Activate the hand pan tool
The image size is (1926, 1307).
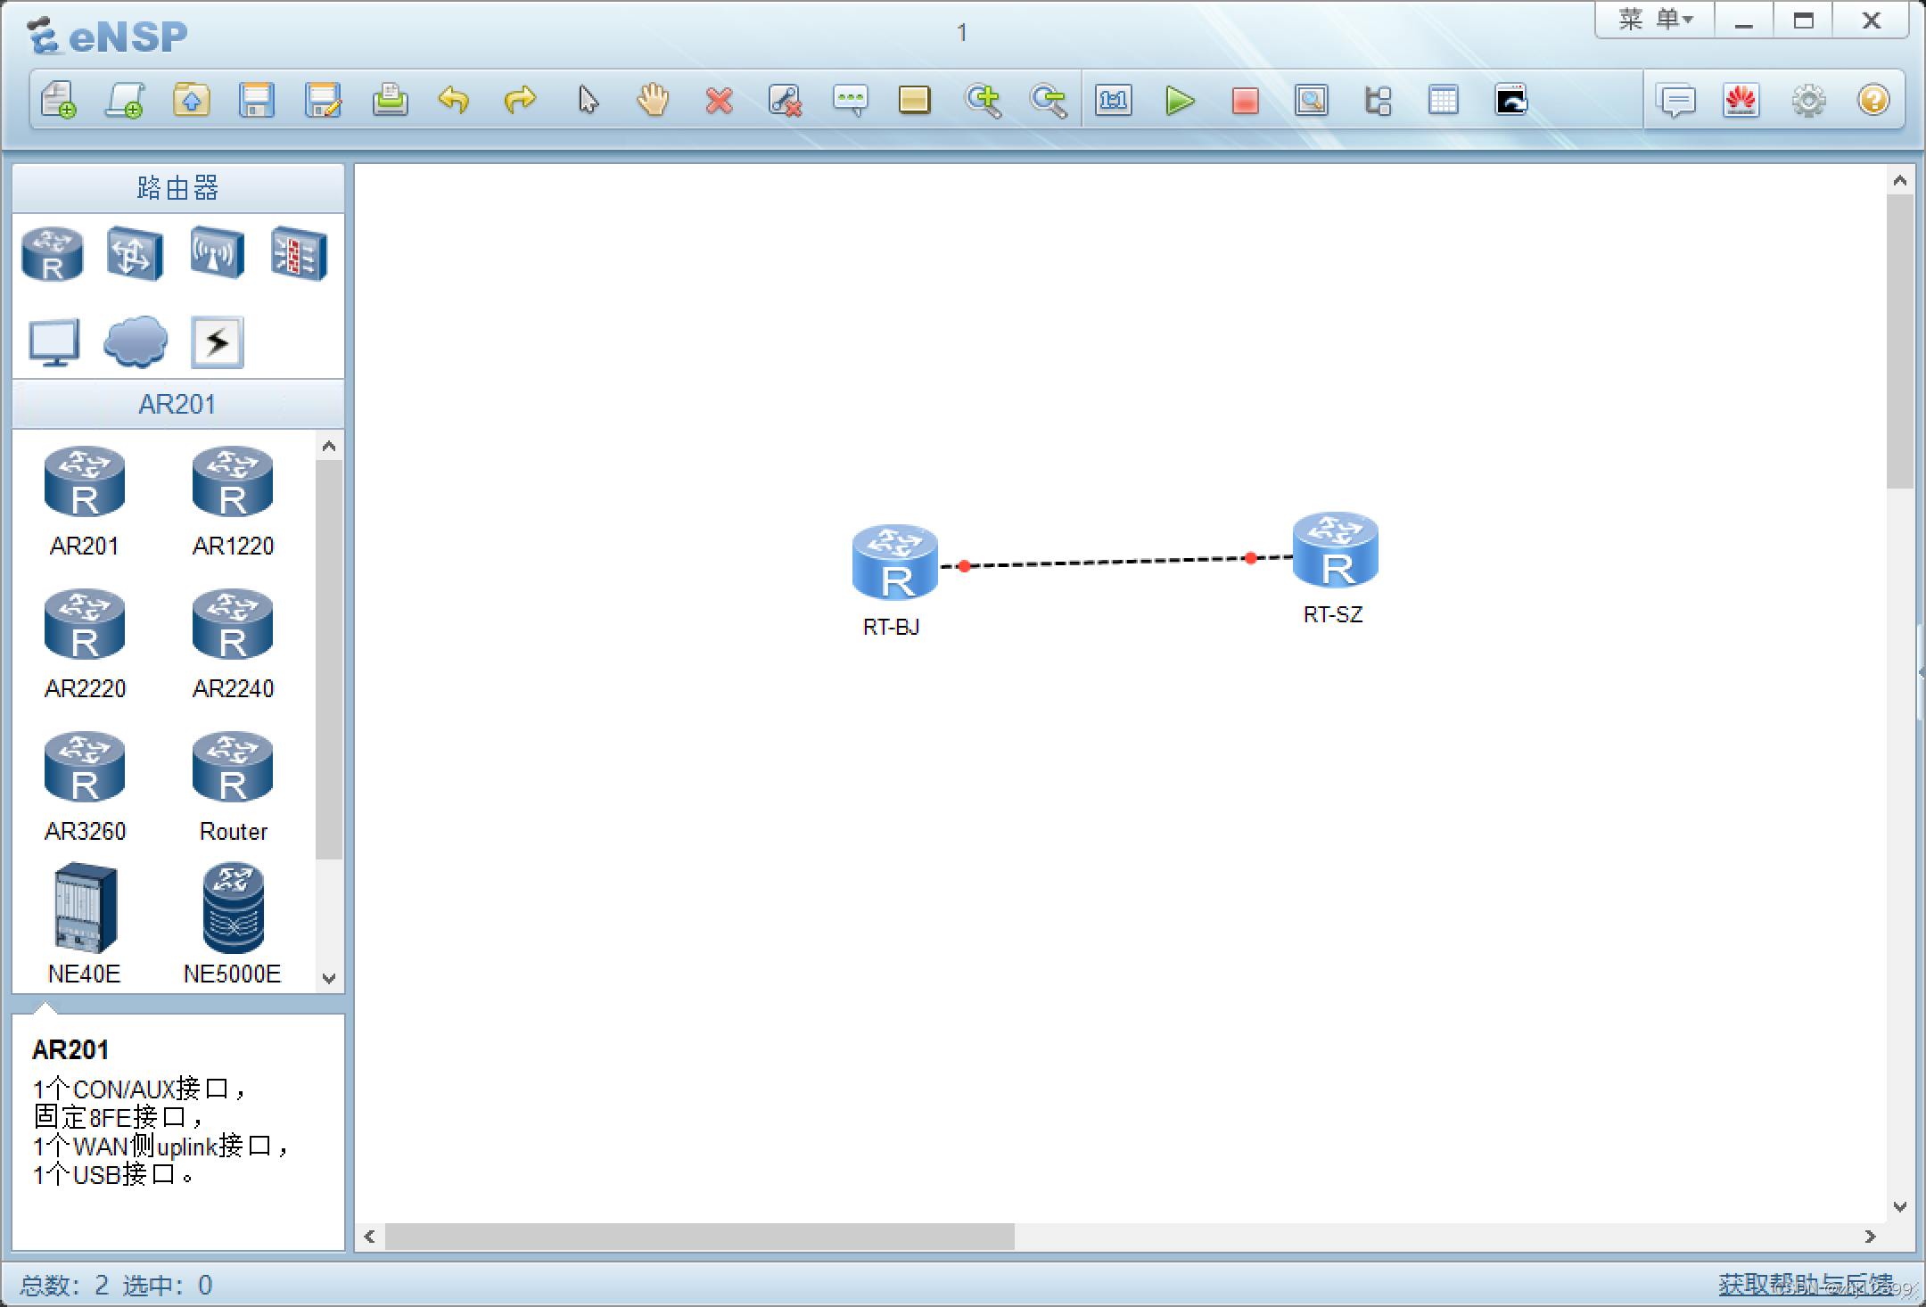click(x=653, y=100)
